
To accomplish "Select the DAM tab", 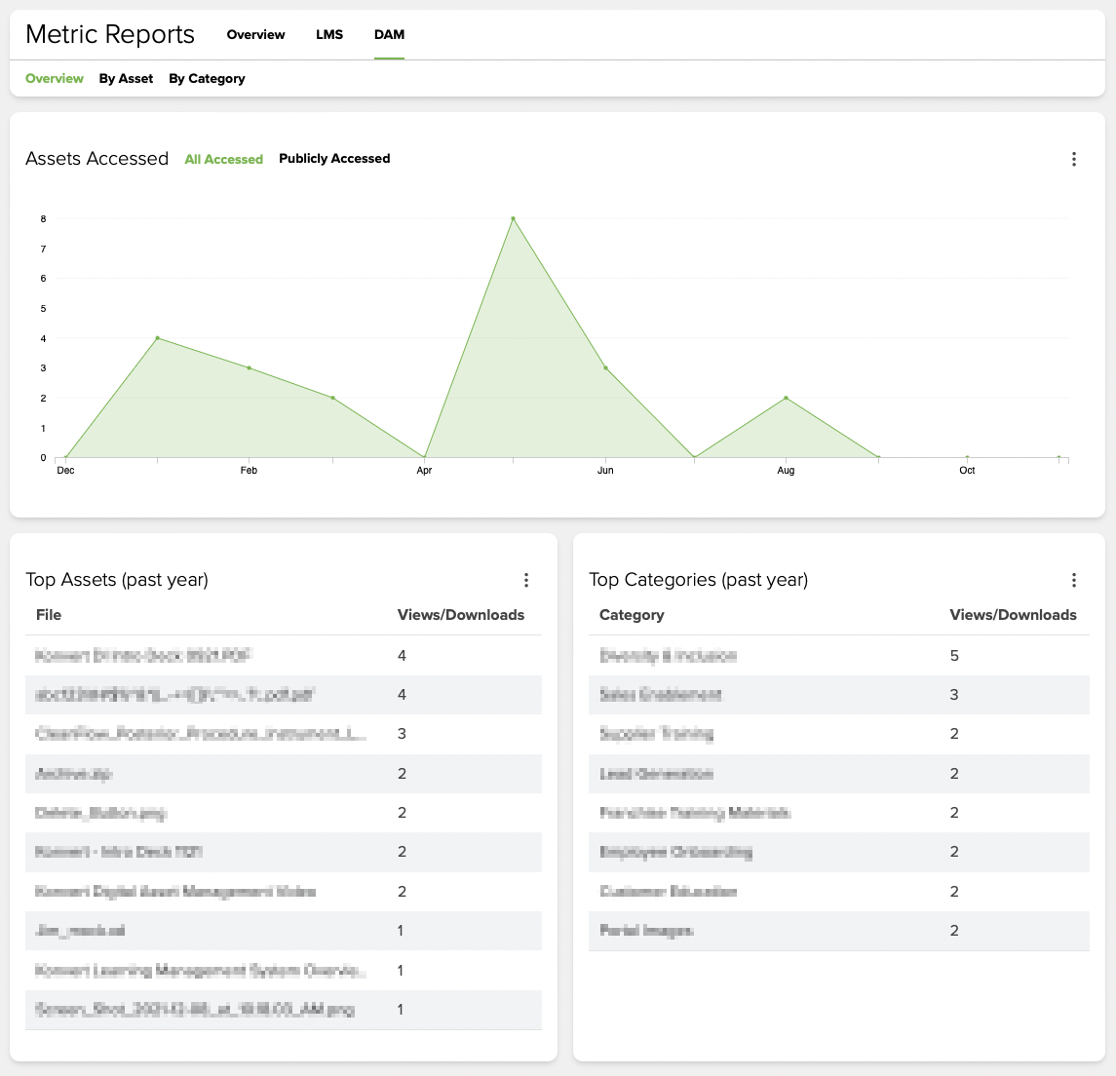I will [x=389, y=35].
